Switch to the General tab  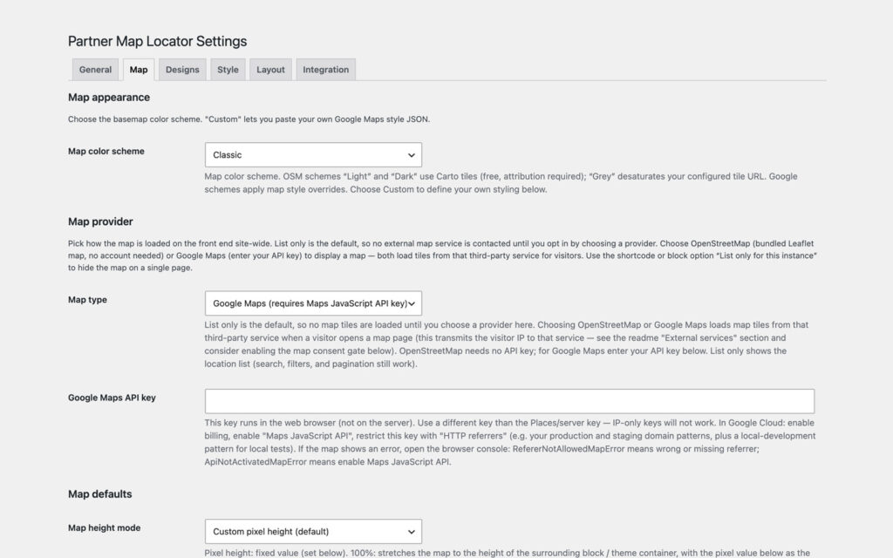pos(95,70)
